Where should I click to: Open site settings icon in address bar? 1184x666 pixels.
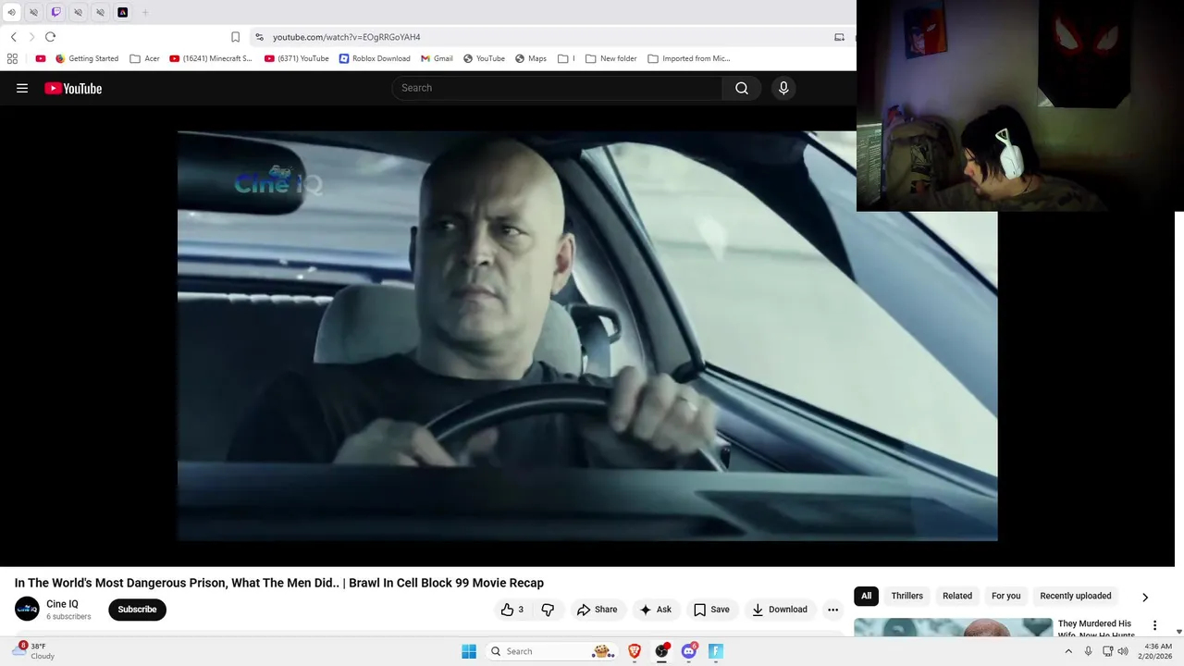tap(259, 37)
